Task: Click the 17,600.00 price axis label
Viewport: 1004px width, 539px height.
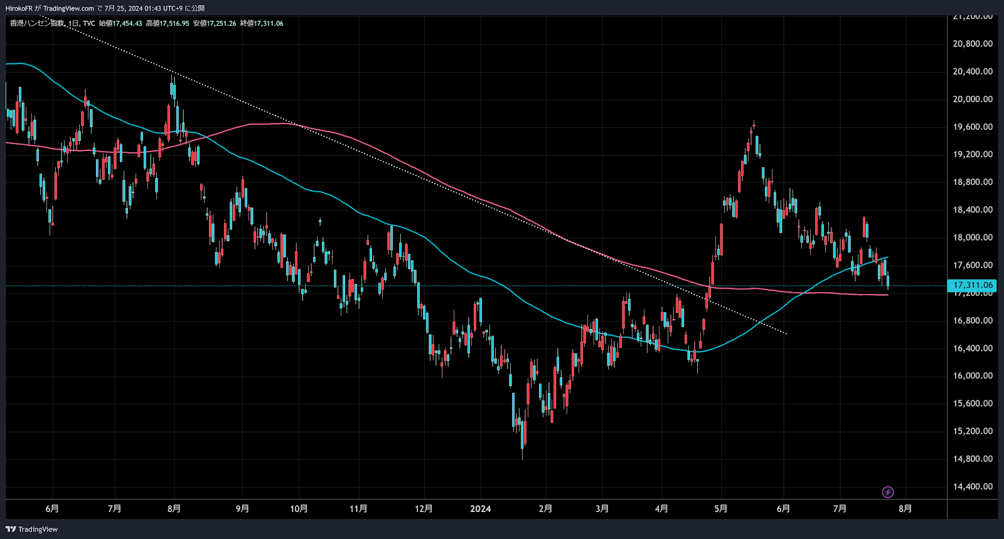Action: (x=973, y=265)
